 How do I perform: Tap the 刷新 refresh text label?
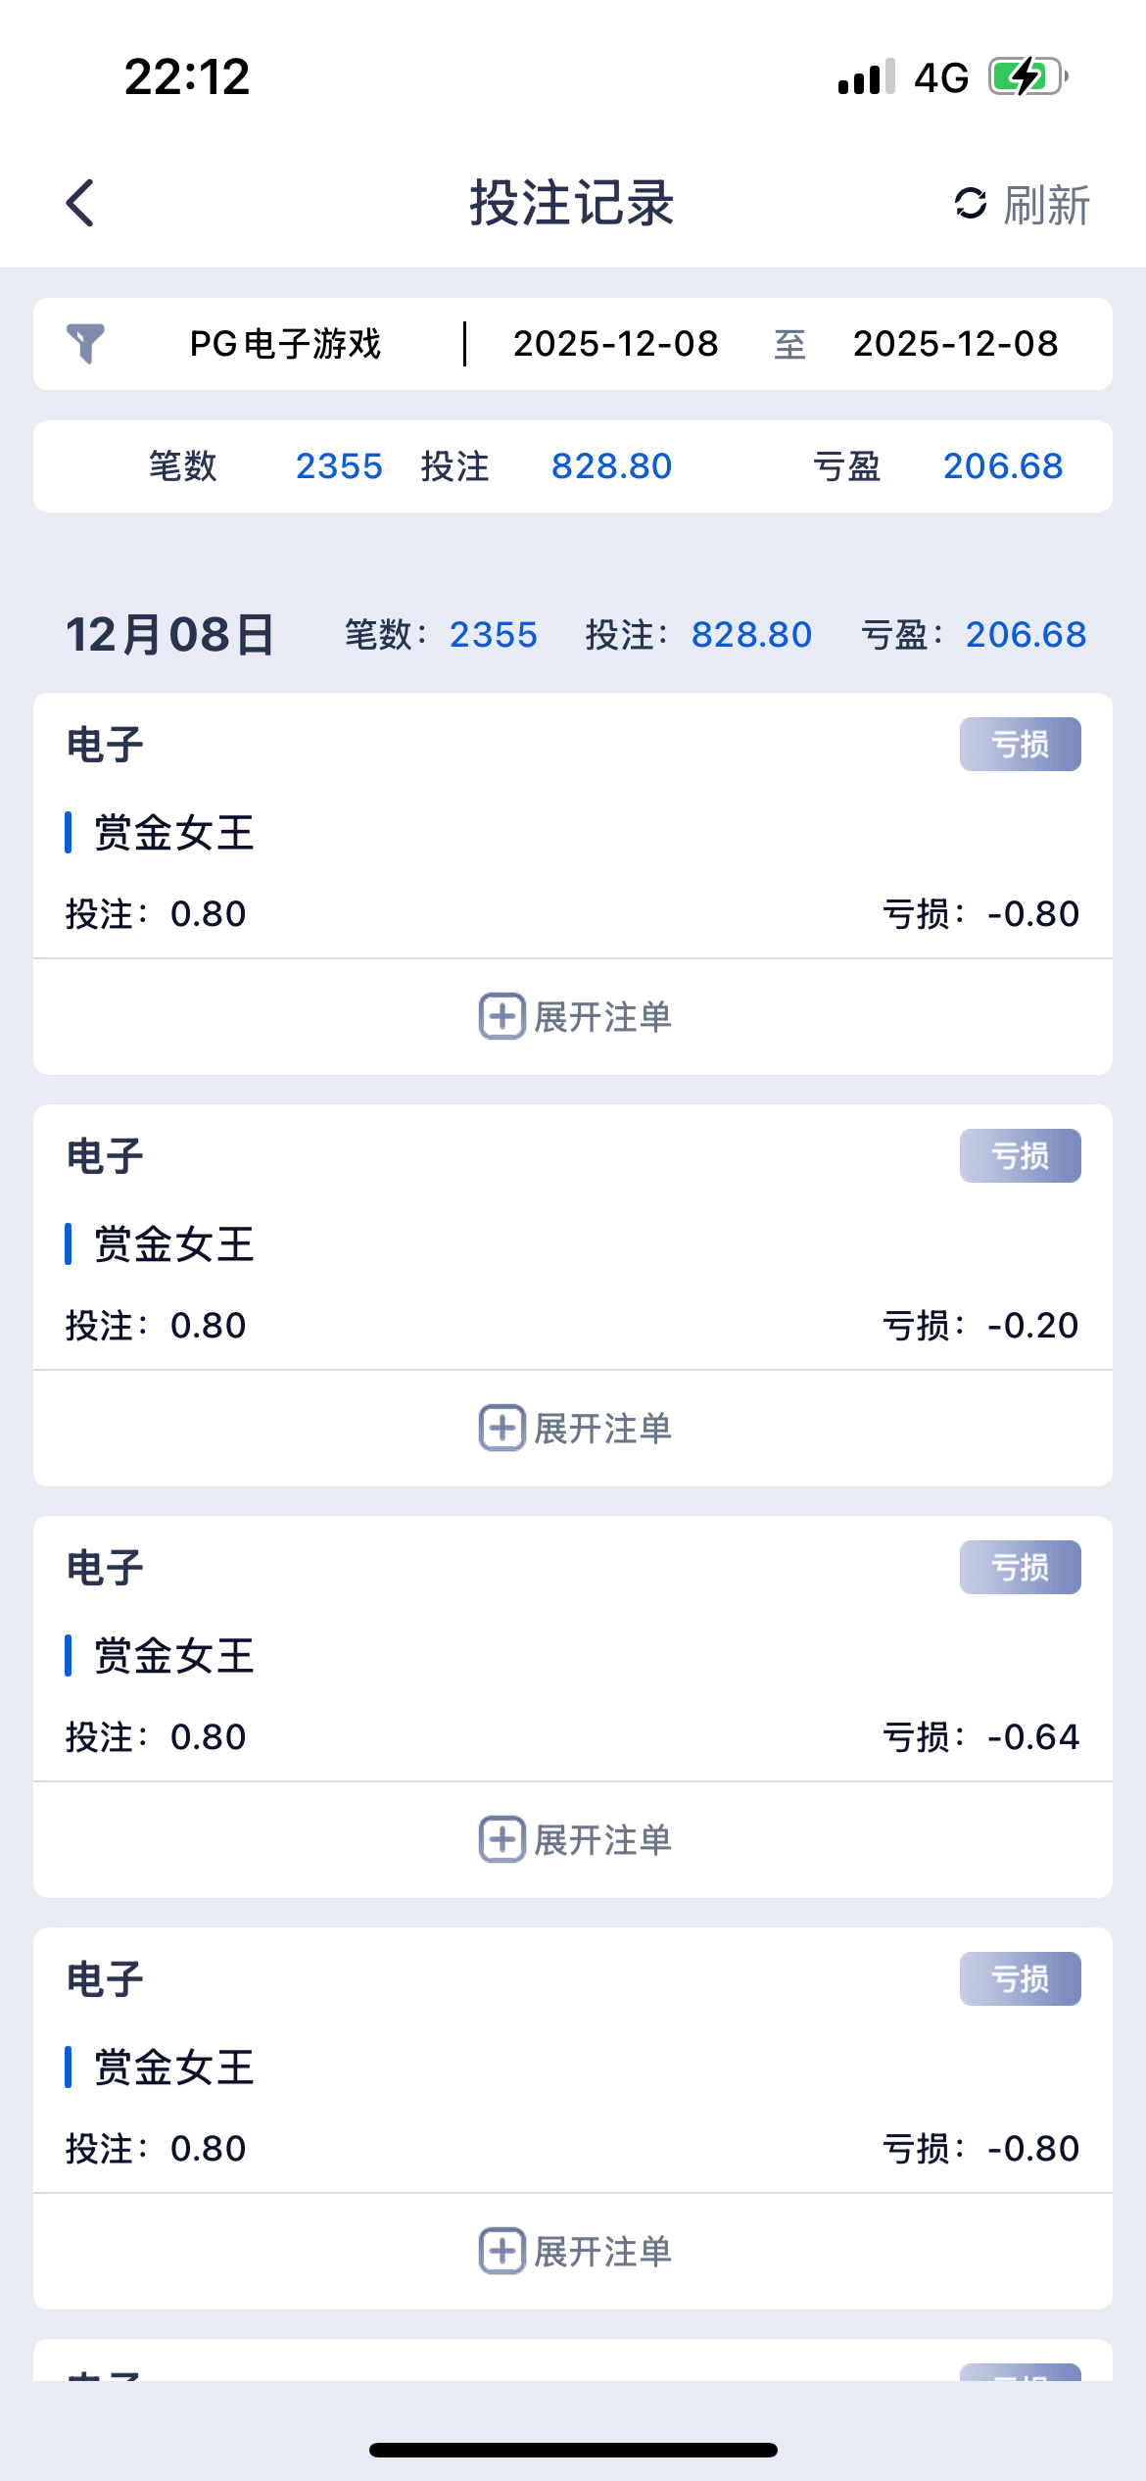tap(1046, 205)
